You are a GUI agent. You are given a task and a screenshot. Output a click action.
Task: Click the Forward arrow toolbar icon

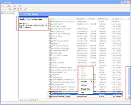(x=6, y=9)
